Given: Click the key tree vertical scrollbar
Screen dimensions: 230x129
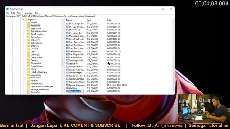Looking at the screenshot, I should 63,62.
